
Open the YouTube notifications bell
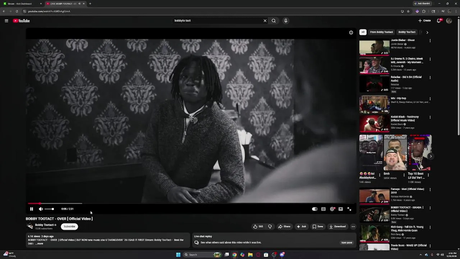click(439, 21)
